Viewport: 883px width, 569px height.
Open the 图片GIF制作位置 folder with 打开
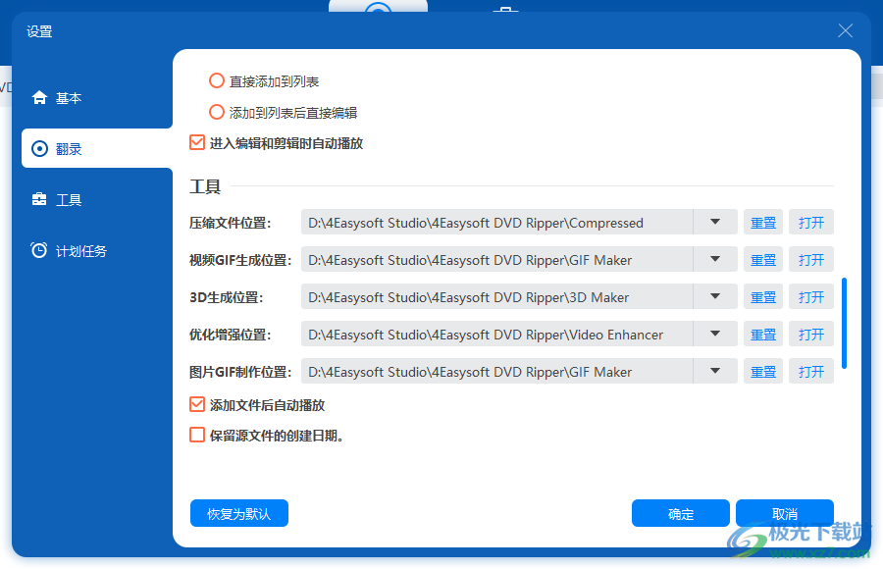811,371
